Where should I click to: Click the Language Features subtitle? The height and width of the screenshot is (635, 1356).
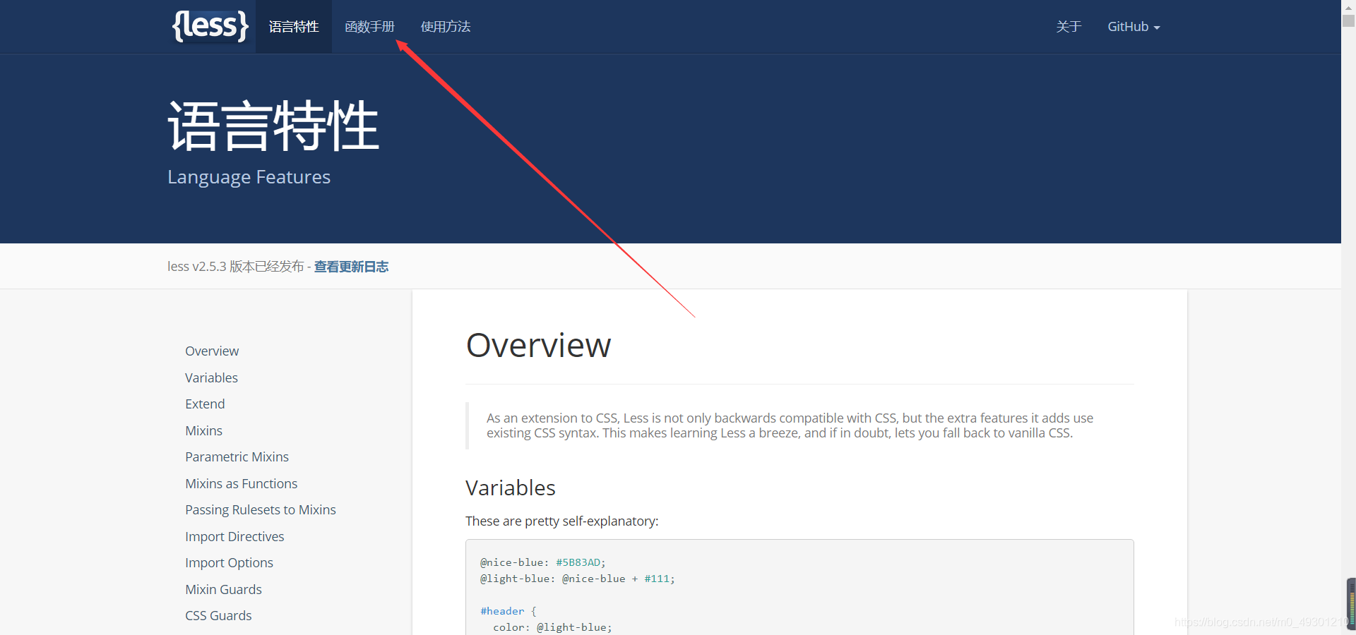(x=249, y=176)
